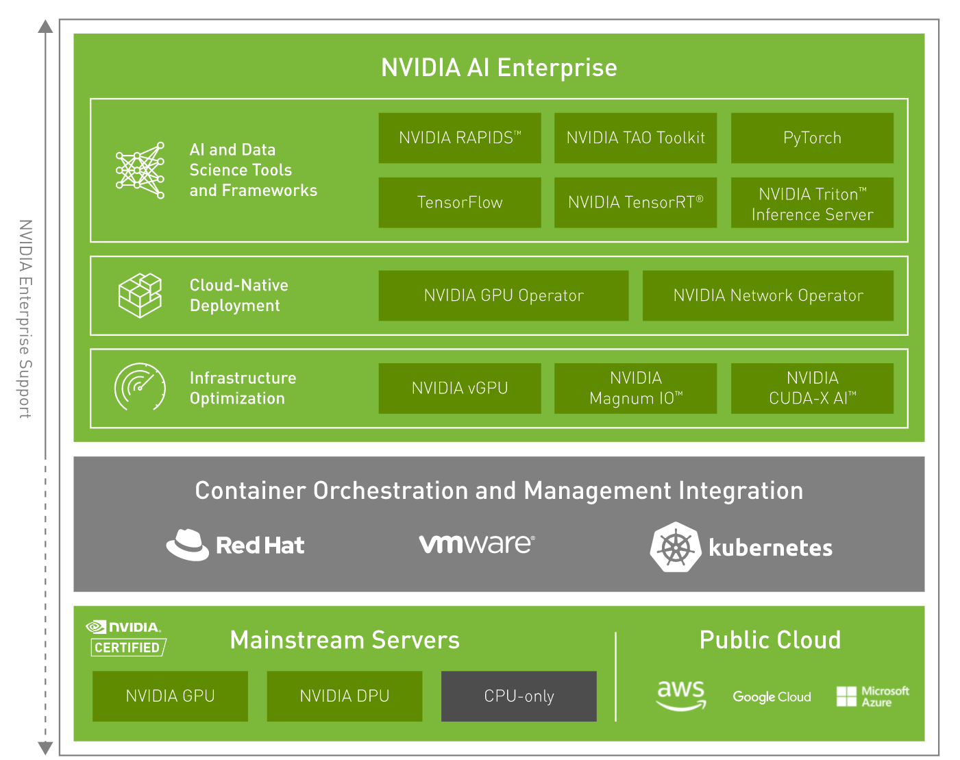Click the Microsoft Azure logo
960x760 pixels.
(x=873, y=696)
